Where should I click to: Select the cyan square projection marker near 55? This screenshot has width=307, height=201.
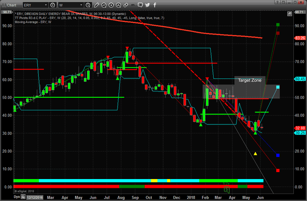[278, 87]
